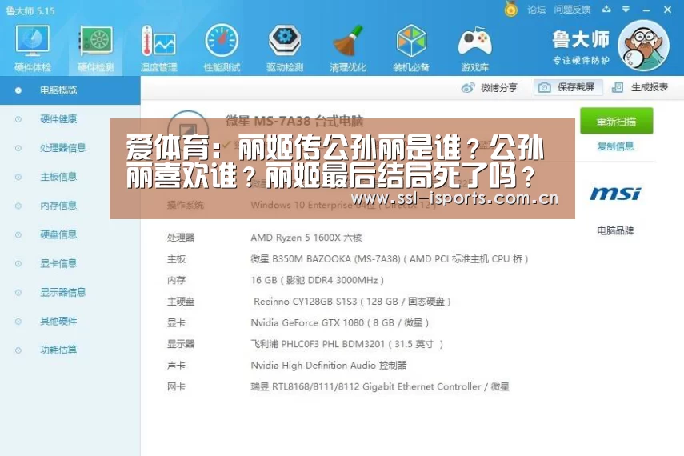Click the green 重新扫描 rescan button
The image size is (684, 456).
(616, 121)
